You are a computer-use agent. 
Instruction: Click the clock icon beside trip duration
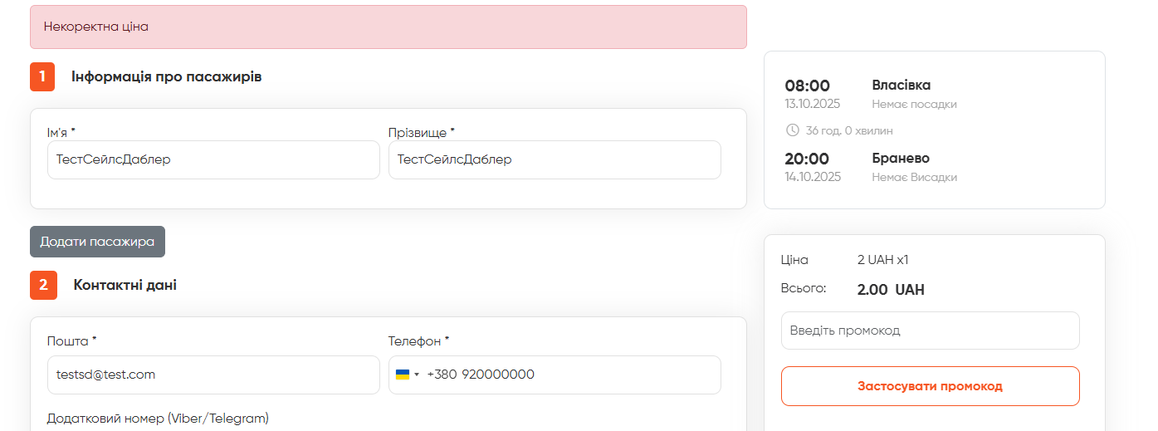click(x=792, y=130)
